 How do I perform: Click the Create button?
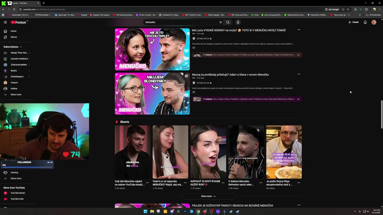(x=353, y=22)
